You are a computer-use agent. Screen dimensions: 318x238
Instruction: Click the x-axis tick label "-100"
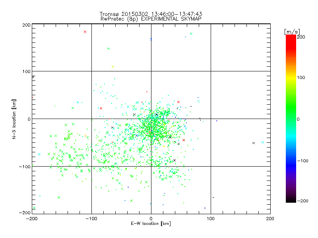coord(91,219)
